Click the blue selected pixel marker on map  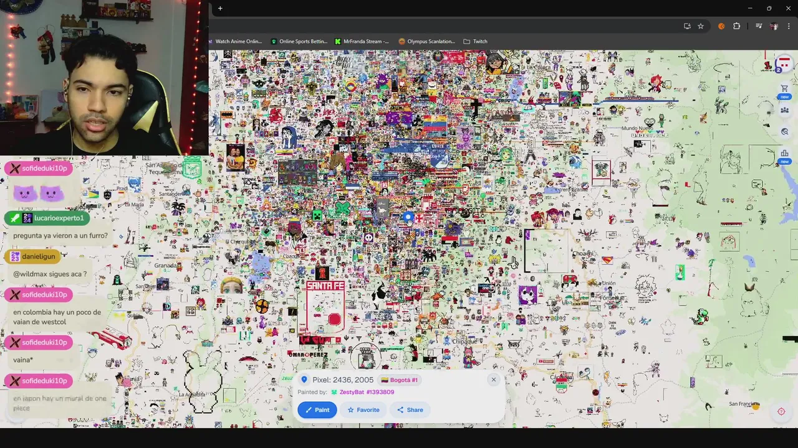pyautogui.click(x=408, y=217)
